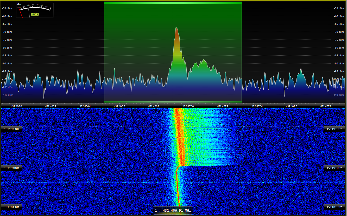Viewport: 347px width, 216px height.
Task: Click the left 15:18:30z waterfall time marker
Action: click(x=11, y=207)
